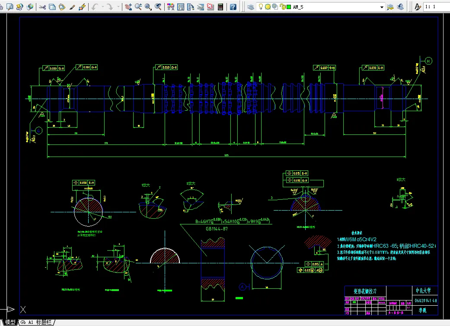Screen dimensions: 450x326
Task: Toggle layer AM_5 on/off lightbulb
Action: [261, 7]
